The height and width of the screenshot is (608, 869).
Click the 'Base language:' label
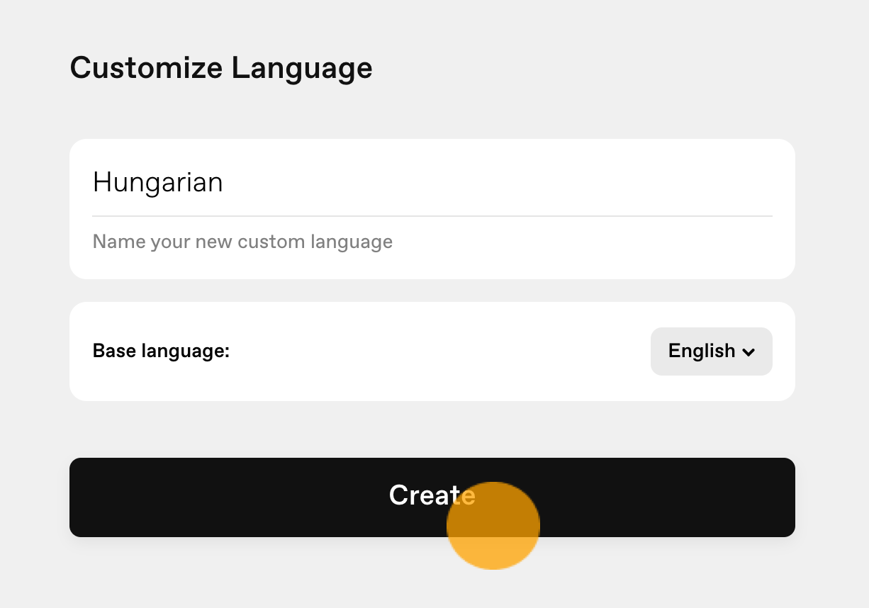(x=162, y=351)
